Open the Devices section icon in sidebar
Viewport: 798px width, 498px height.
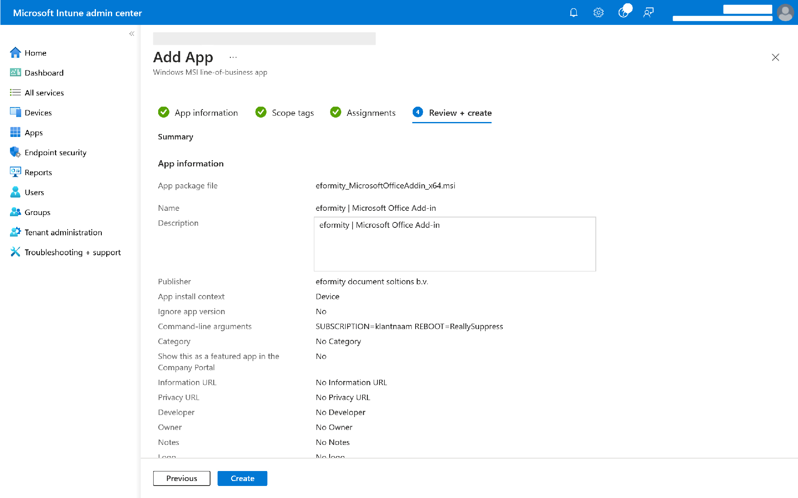coord(15,112)
